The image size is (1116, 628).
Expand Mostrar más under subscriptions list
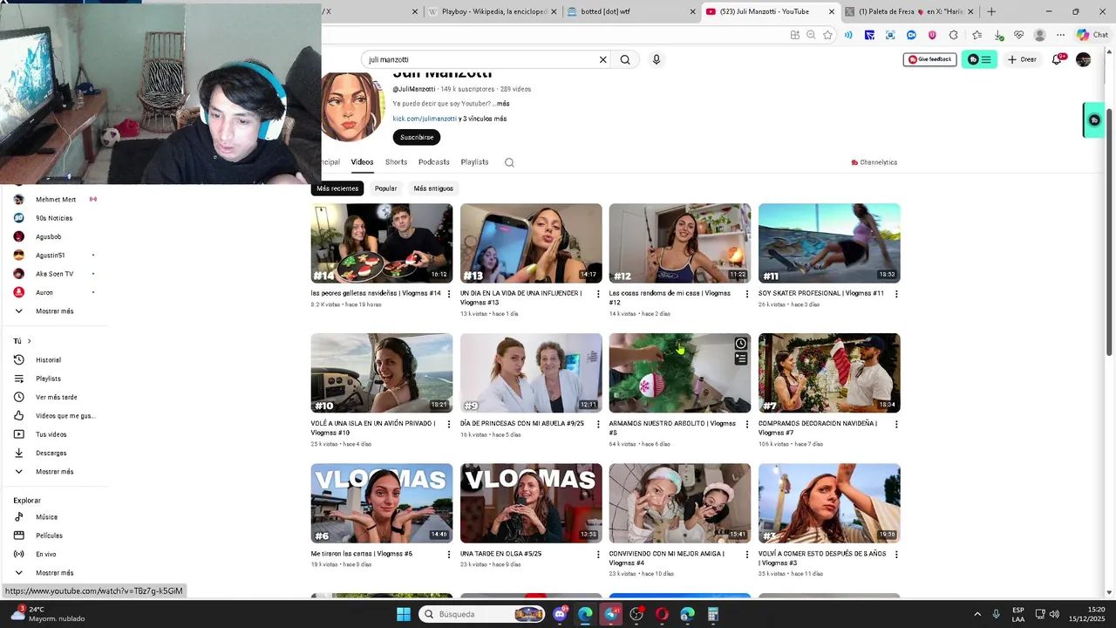tap(54, 311)
